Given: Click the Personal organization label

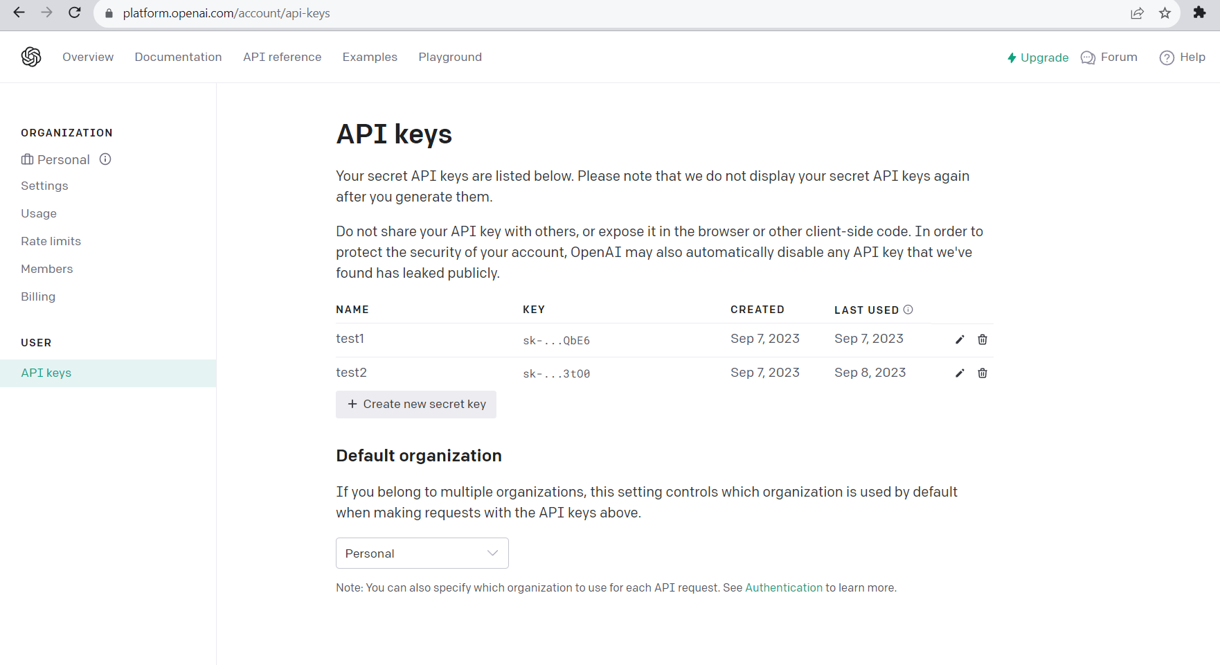Looking at the screenshot, I should pyautogui.click(x=64, y=159).
